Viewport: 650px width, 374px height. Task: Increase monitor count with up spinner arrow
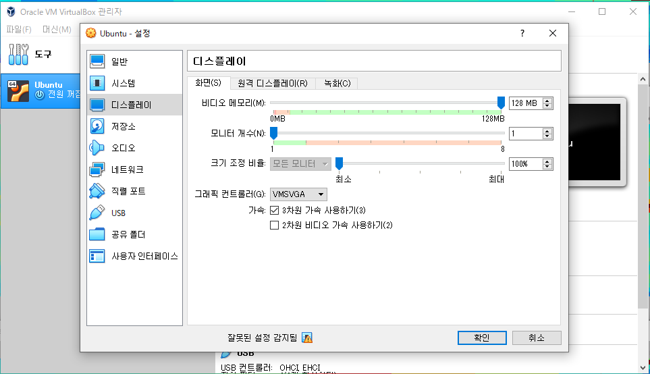[x=547, y=131]
